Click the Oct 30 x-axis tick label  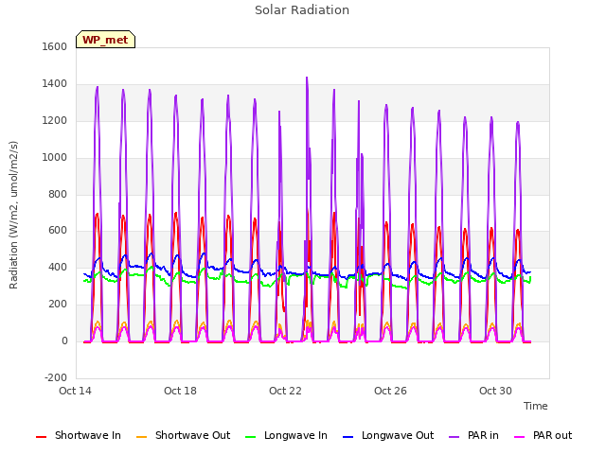click(x=495, y=391)
